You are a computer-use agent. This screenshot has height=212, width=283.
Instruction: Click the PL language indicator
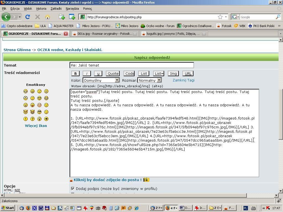pos(245,208)
